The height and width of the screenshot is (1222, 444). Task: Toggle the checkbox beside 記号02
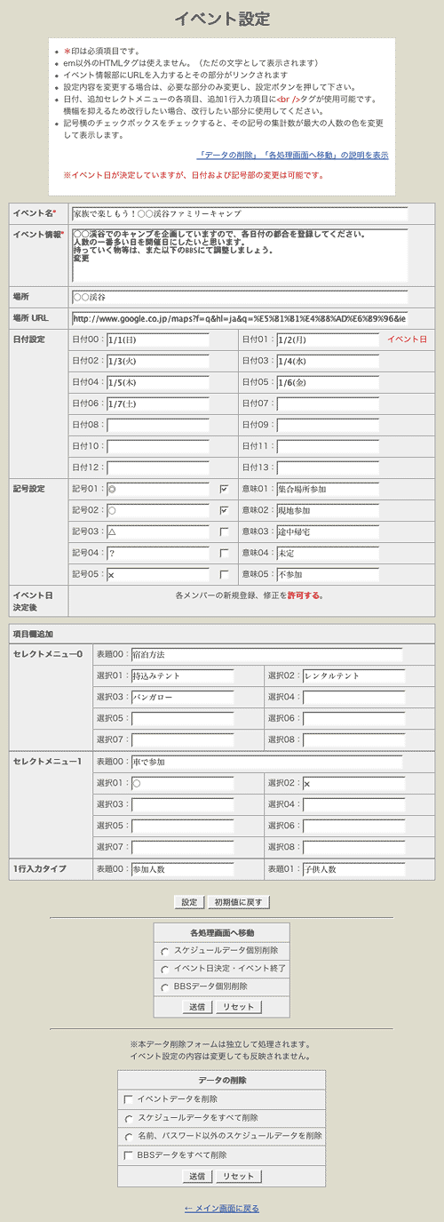(224, 510)
